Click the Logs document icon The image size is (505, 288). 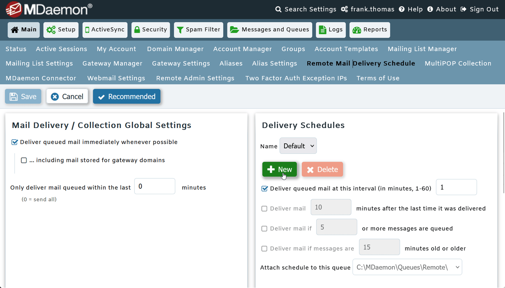322,30
